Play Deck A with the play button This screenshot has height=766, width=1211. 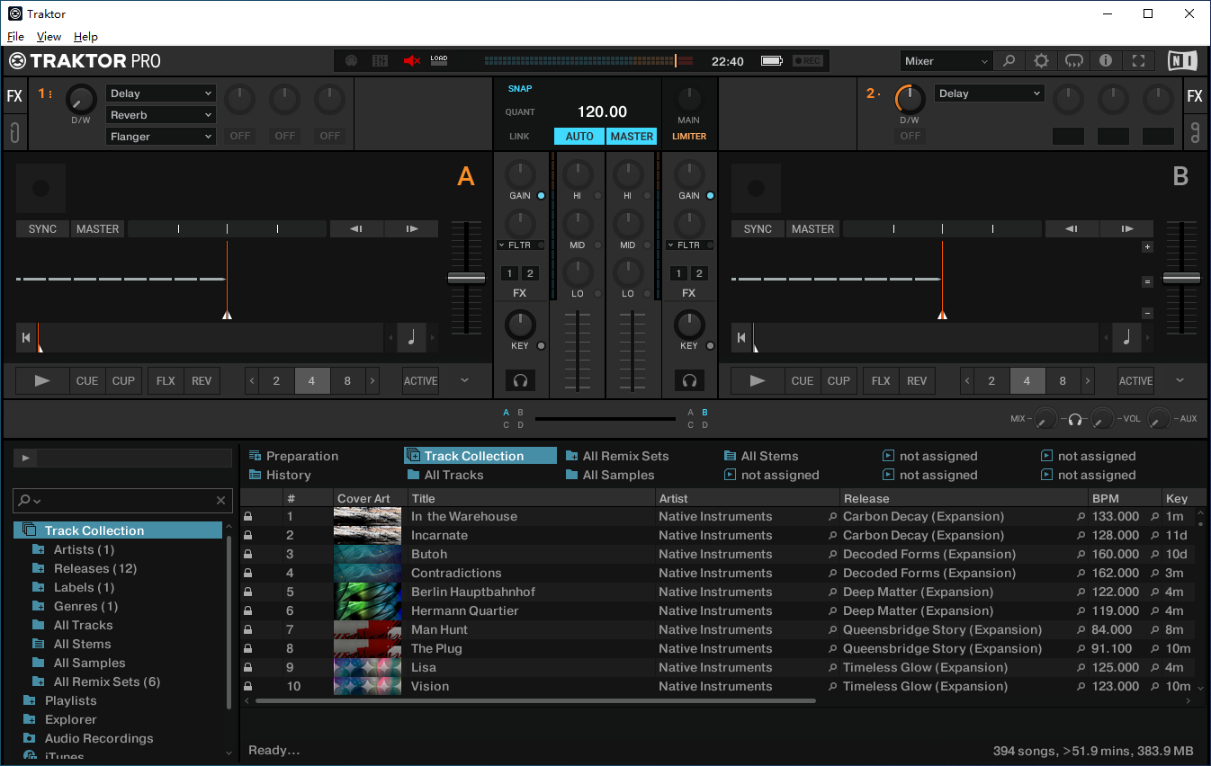coord(42,381)
